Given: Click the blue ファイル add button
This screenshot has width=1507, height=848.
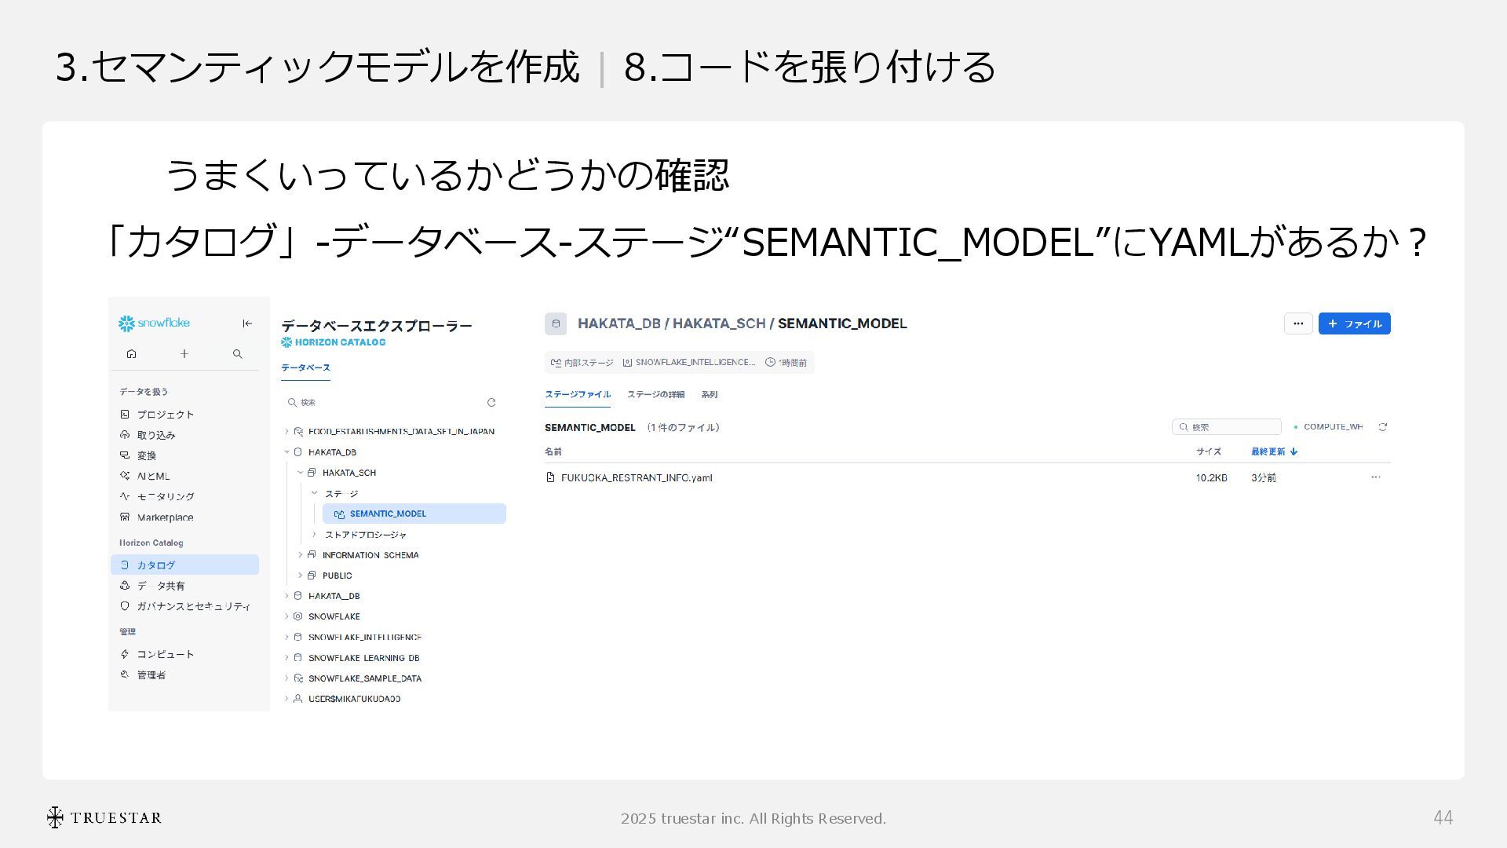Looking at the screenshot, I should pyautogui.click(x=1354, y=323).
